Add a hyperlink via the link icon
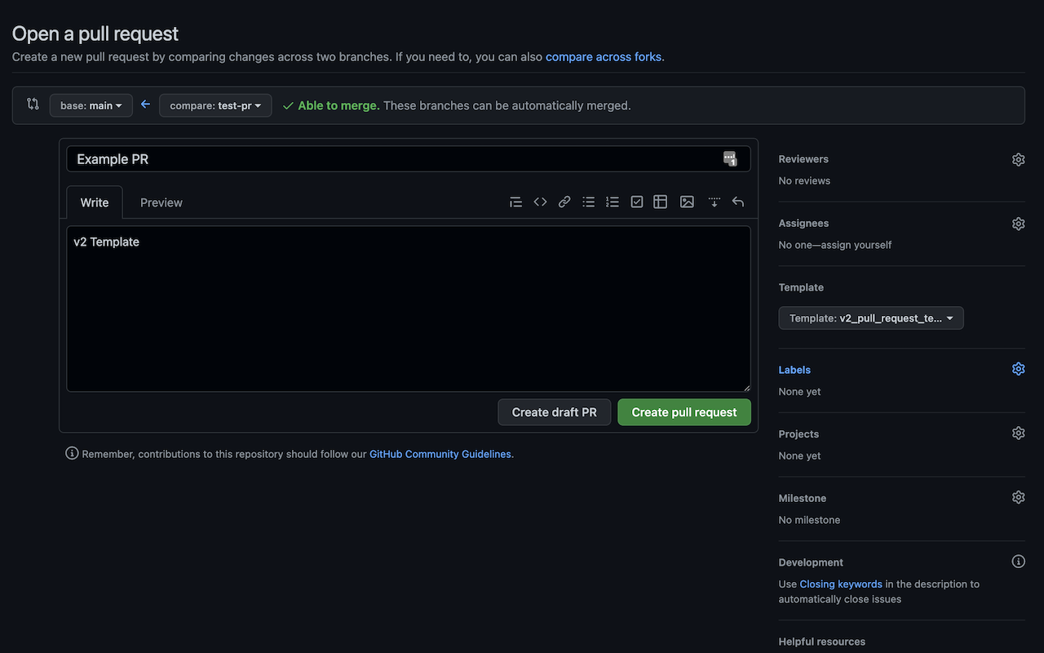Screen dimensions: 1044x653 [564, 201]
